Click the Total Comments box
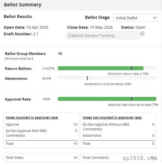 tap(118, 158)
